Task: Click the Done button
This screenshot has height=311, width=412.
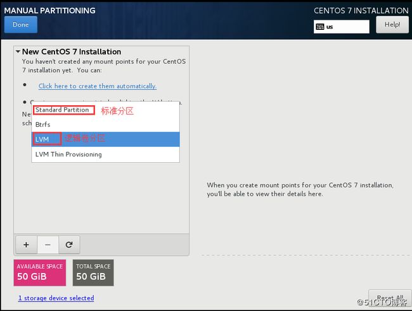Action: (21, 25)
